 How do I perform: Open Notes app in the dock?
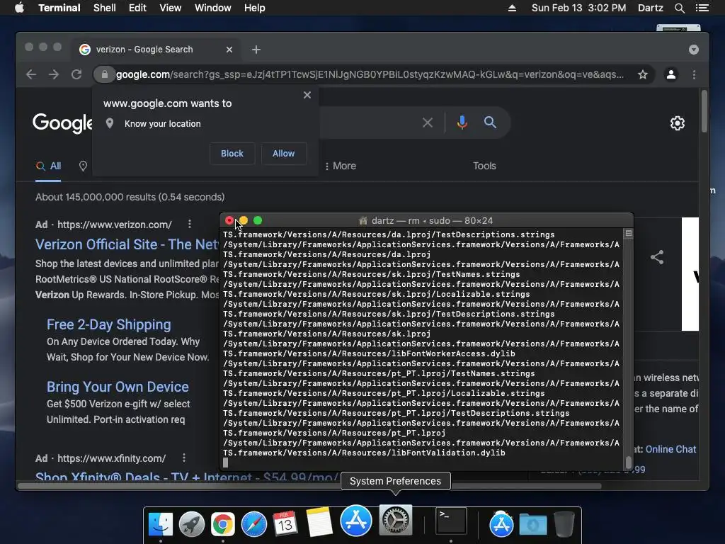click(x=319, y=522)
